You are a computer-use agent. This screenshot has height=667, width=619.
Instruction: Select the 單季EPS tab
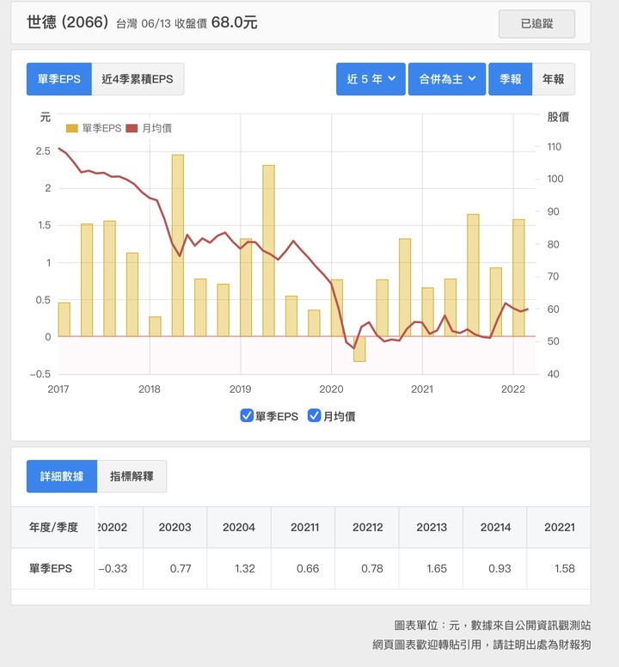(x=58, y=79)
